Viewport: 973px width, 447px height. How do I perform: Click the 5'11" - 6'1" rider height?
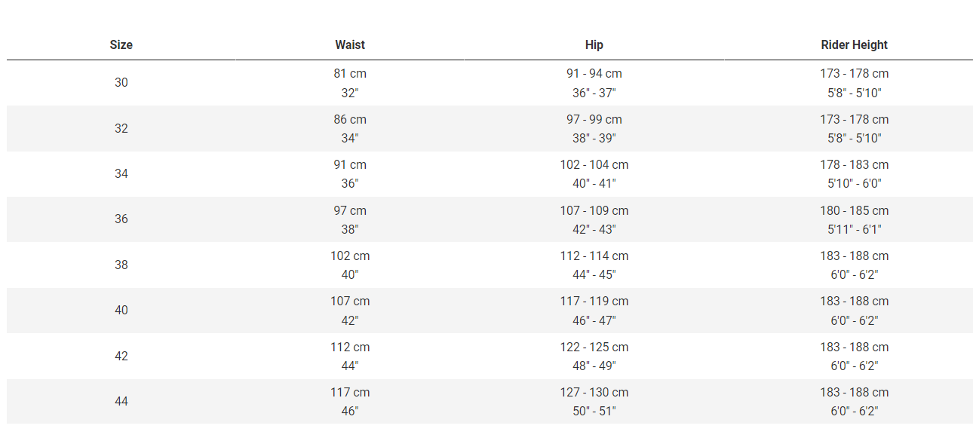[855, 229]
